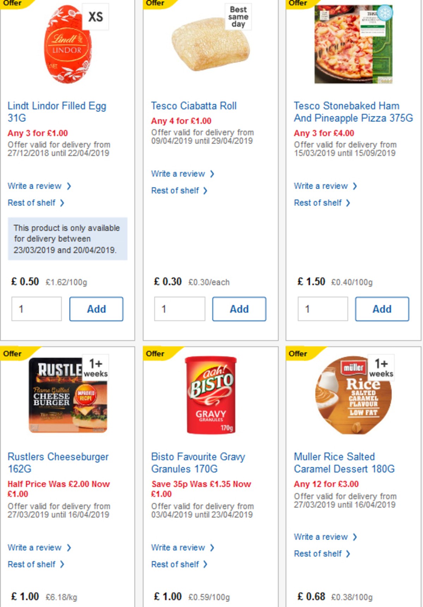
Task: Click the Offer badge on Bisto Gravy Granules
Action: coord(155,354)
